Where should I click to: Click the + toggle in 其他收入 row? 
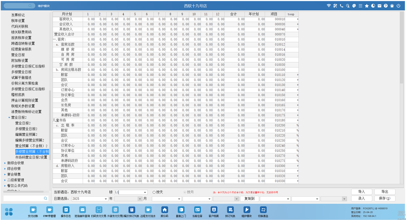click(298, 29)
